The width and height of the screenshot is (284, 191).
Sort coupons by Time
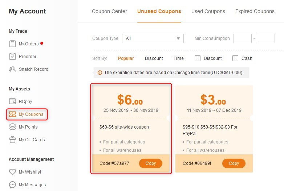(178, 58)
